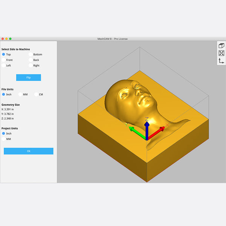Click the zoom-to-fit extents icon
This screenshot has height=226, width=226.
pyautogui.click(x=221, y=53)
